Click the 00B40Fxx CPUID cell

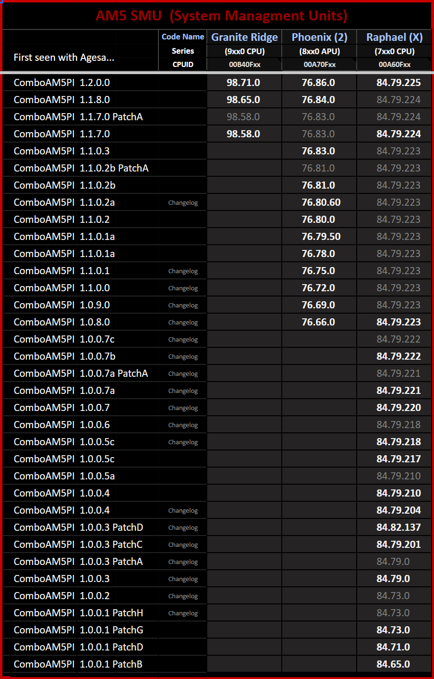pos(245,65)
